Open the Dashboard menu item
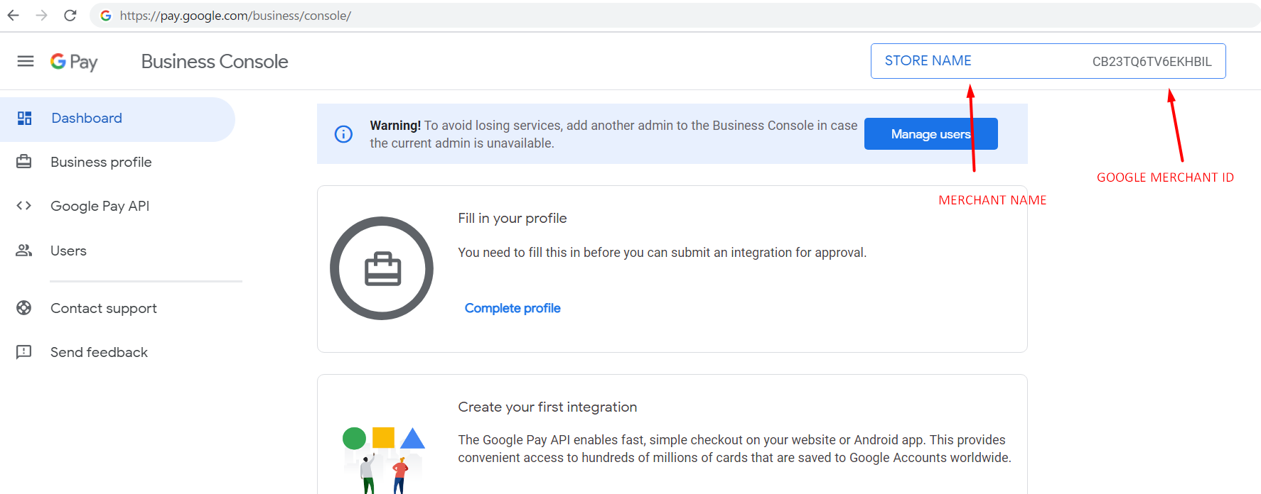The height and width of the screenshot is (494, 1261). [x=117, y=119]
